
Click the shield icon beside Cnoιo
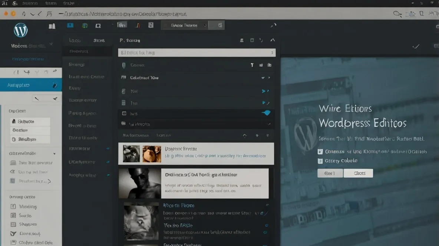coord(124,65)
